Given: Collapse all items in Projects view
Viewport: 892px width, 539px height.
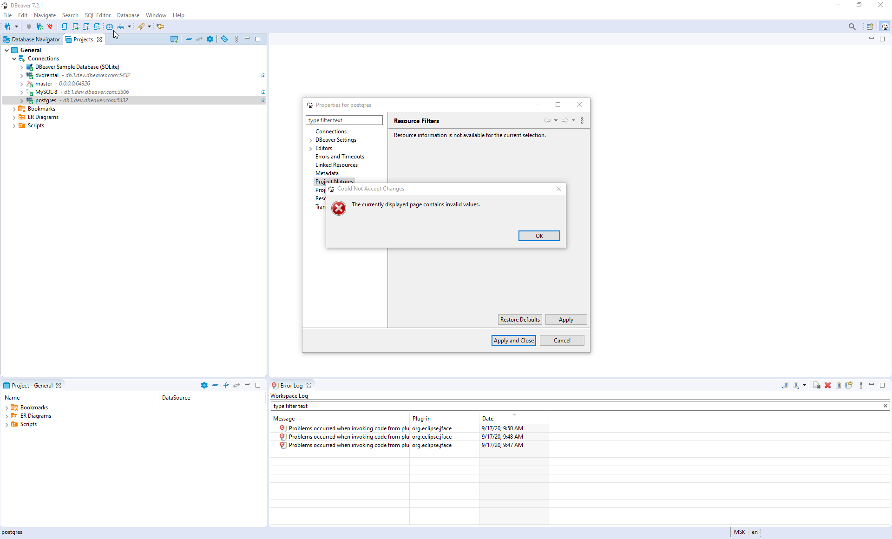Looking at the screenshot, I should [x=189, y=39].
